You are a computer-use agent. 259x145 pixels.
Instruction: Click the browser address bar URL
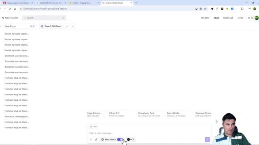(45, 9)
